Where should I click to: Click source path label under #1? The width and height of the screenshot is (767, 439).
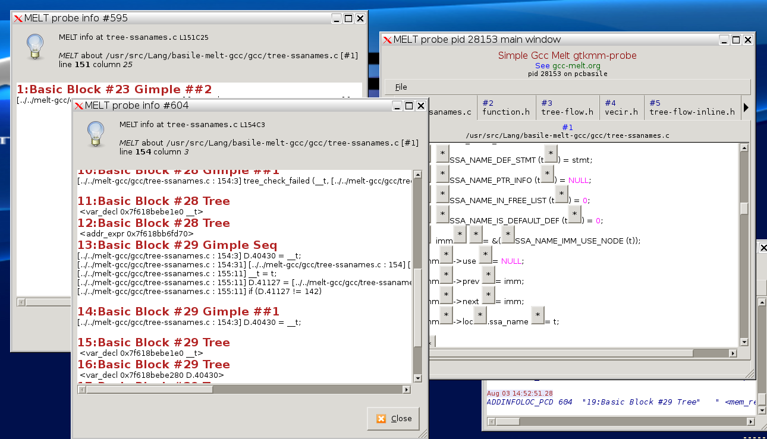(x=567, y=135)
